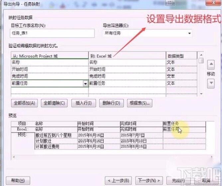
Task: Click title bar button left of close
Action: tap(170, 3)
